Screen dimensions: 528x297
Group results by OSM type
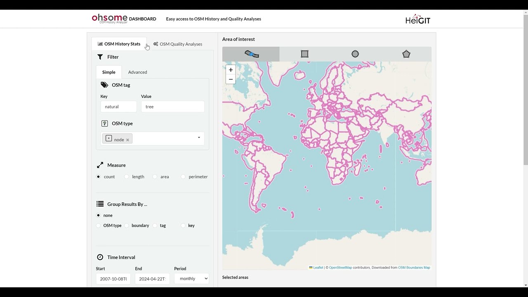(x=98, y=226)
